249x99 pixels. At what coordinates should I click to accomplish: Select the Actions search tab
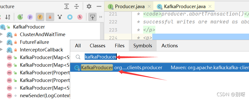pyautogui.click(x=170, y=46)
